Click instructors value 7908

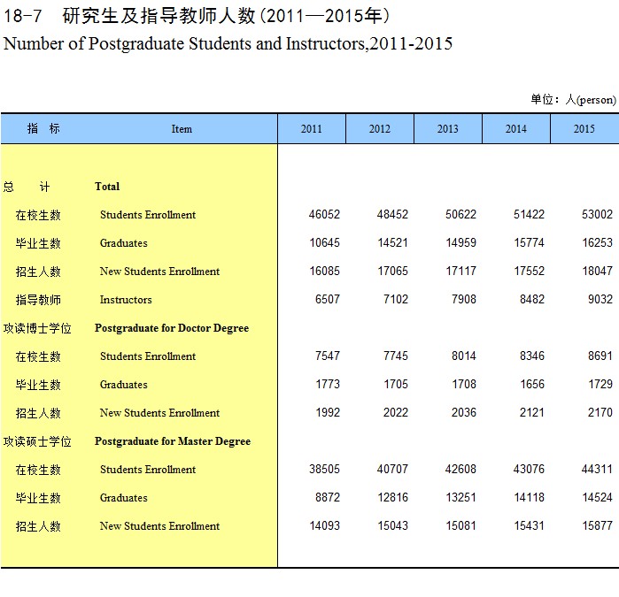[464, 299]
